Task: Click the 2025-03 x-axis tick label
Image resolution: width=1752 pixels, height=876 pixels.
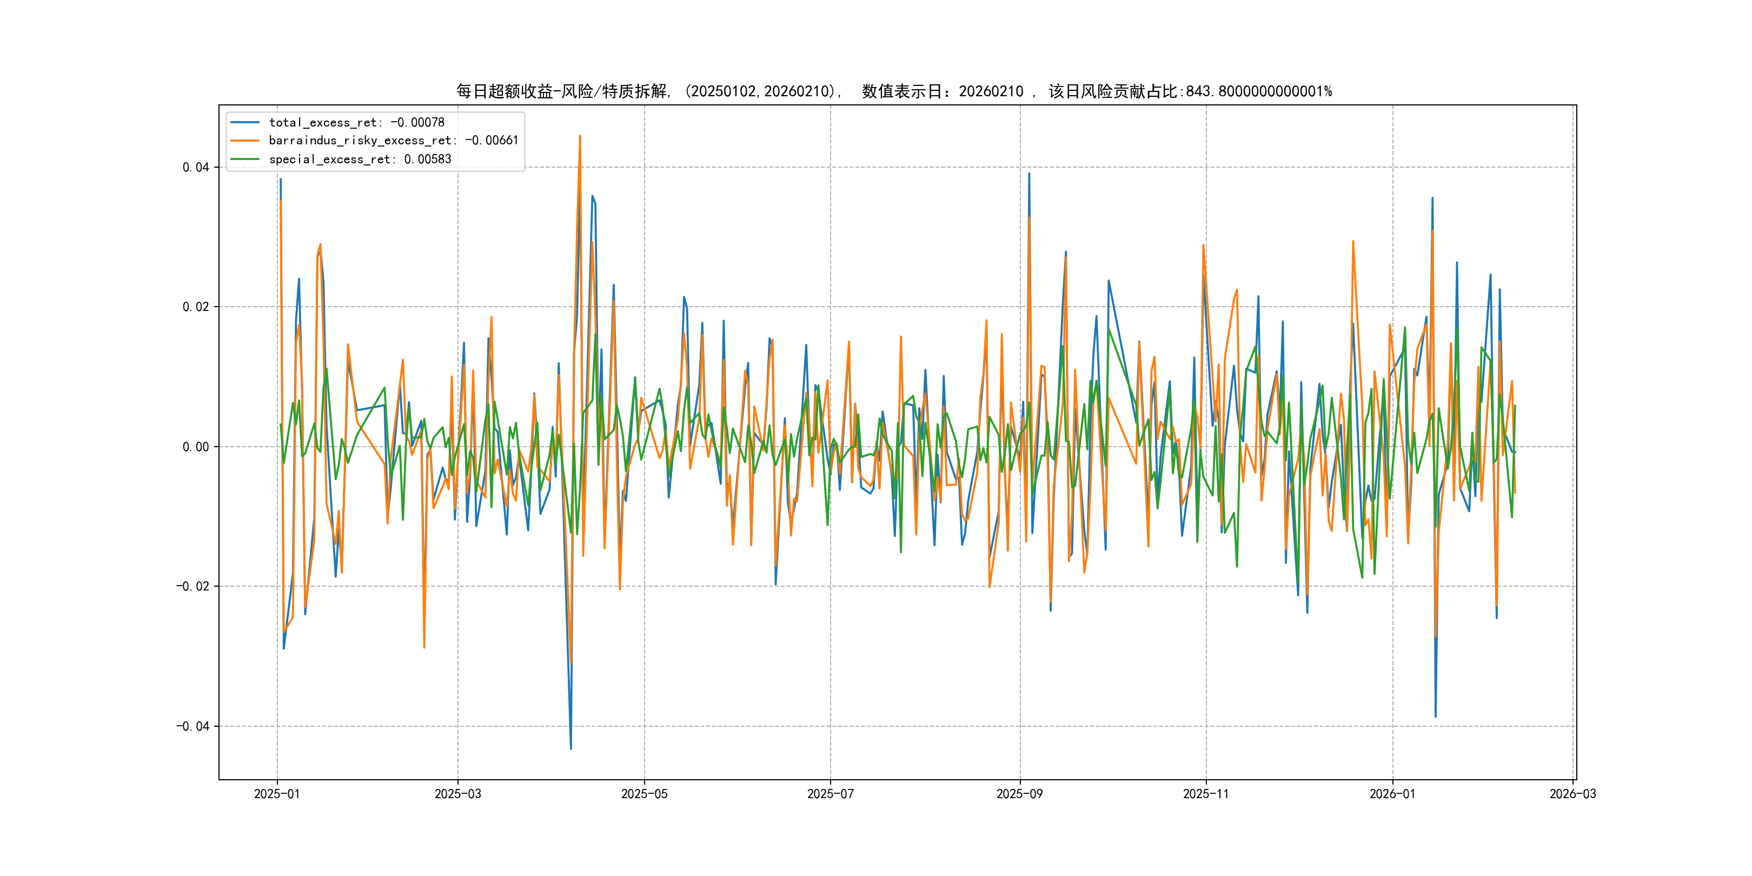Action: [x=457, y=794]
